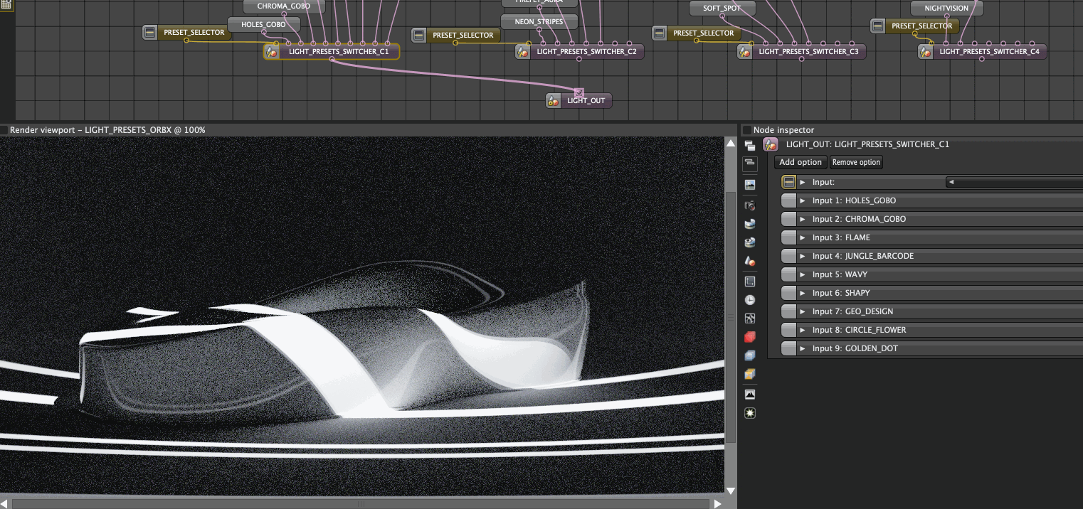
Task: Click left arrow on Input slider
Action: (x=951, y=182)
